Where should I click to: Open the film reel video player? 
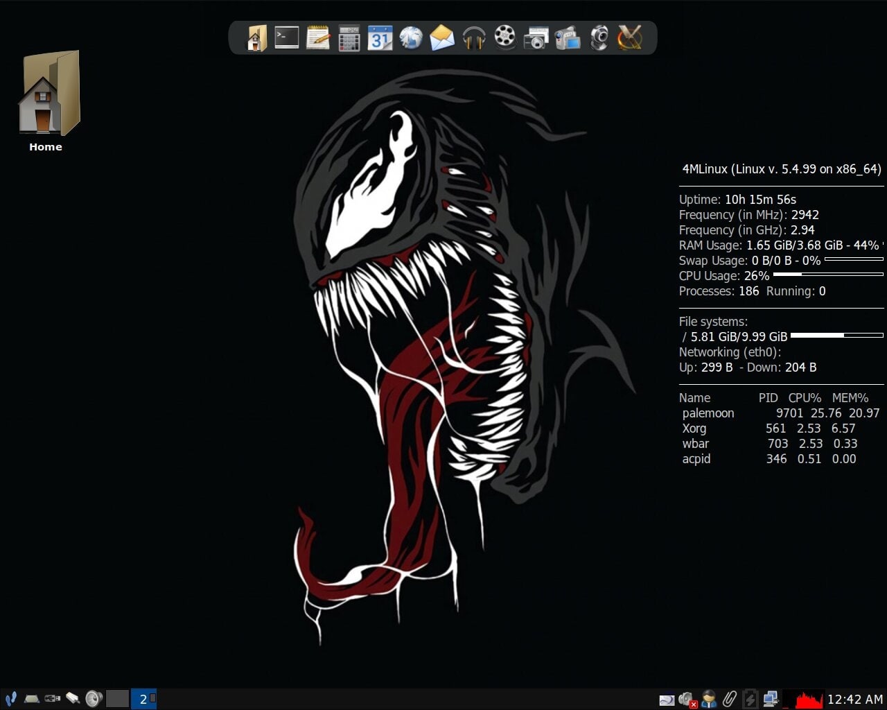(x=505, y=37)
